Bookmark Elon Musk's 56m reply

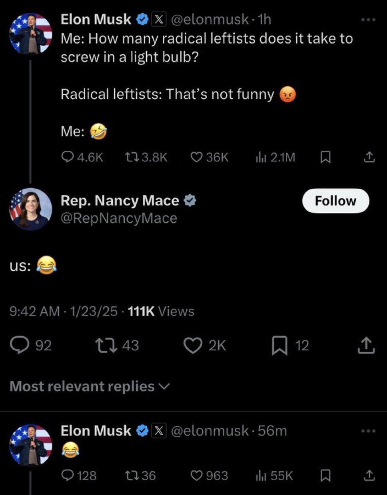326,476
